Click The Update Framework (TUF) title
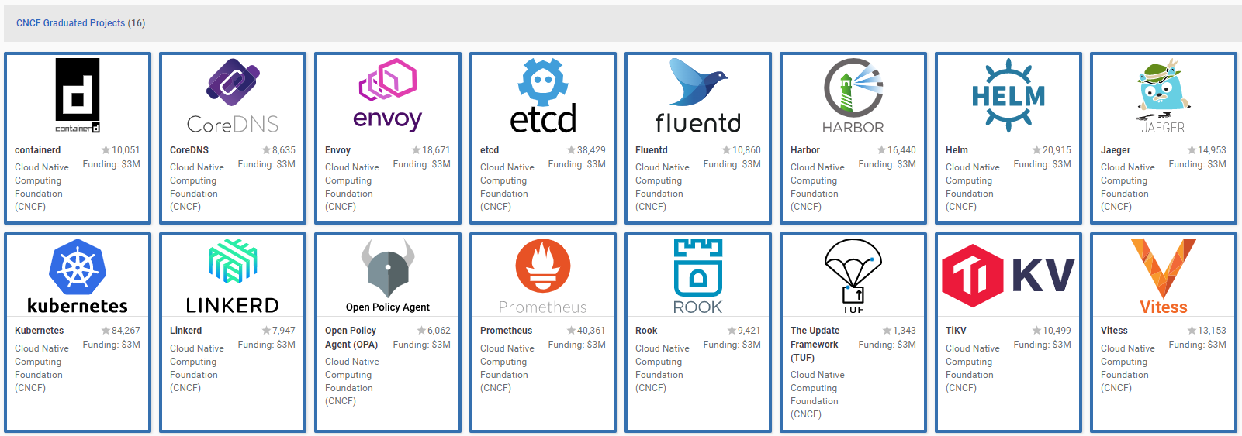 click(815, 344)
